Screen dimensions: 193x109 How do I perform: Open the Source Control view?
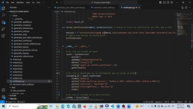click(3, 22)
